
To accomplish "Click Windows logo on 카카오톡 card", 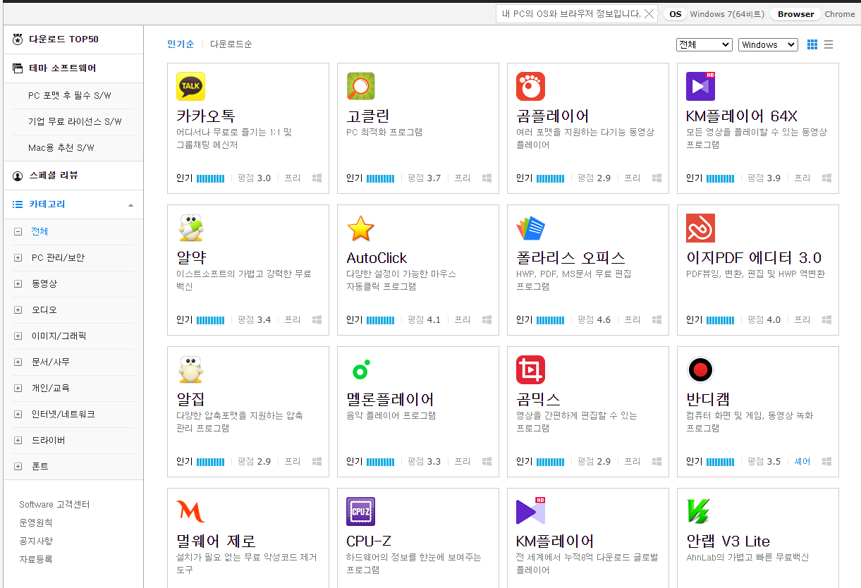I will [317, 178].
